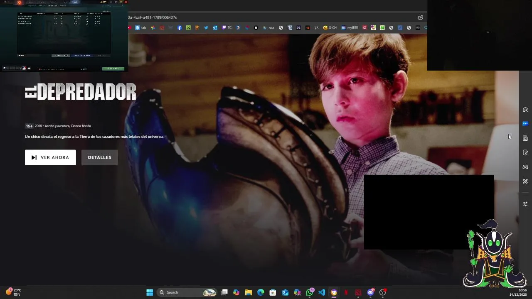Open the sidebar screenshot scissors icon
Viewport: 532px width, 299px height.
click(525, 181)
